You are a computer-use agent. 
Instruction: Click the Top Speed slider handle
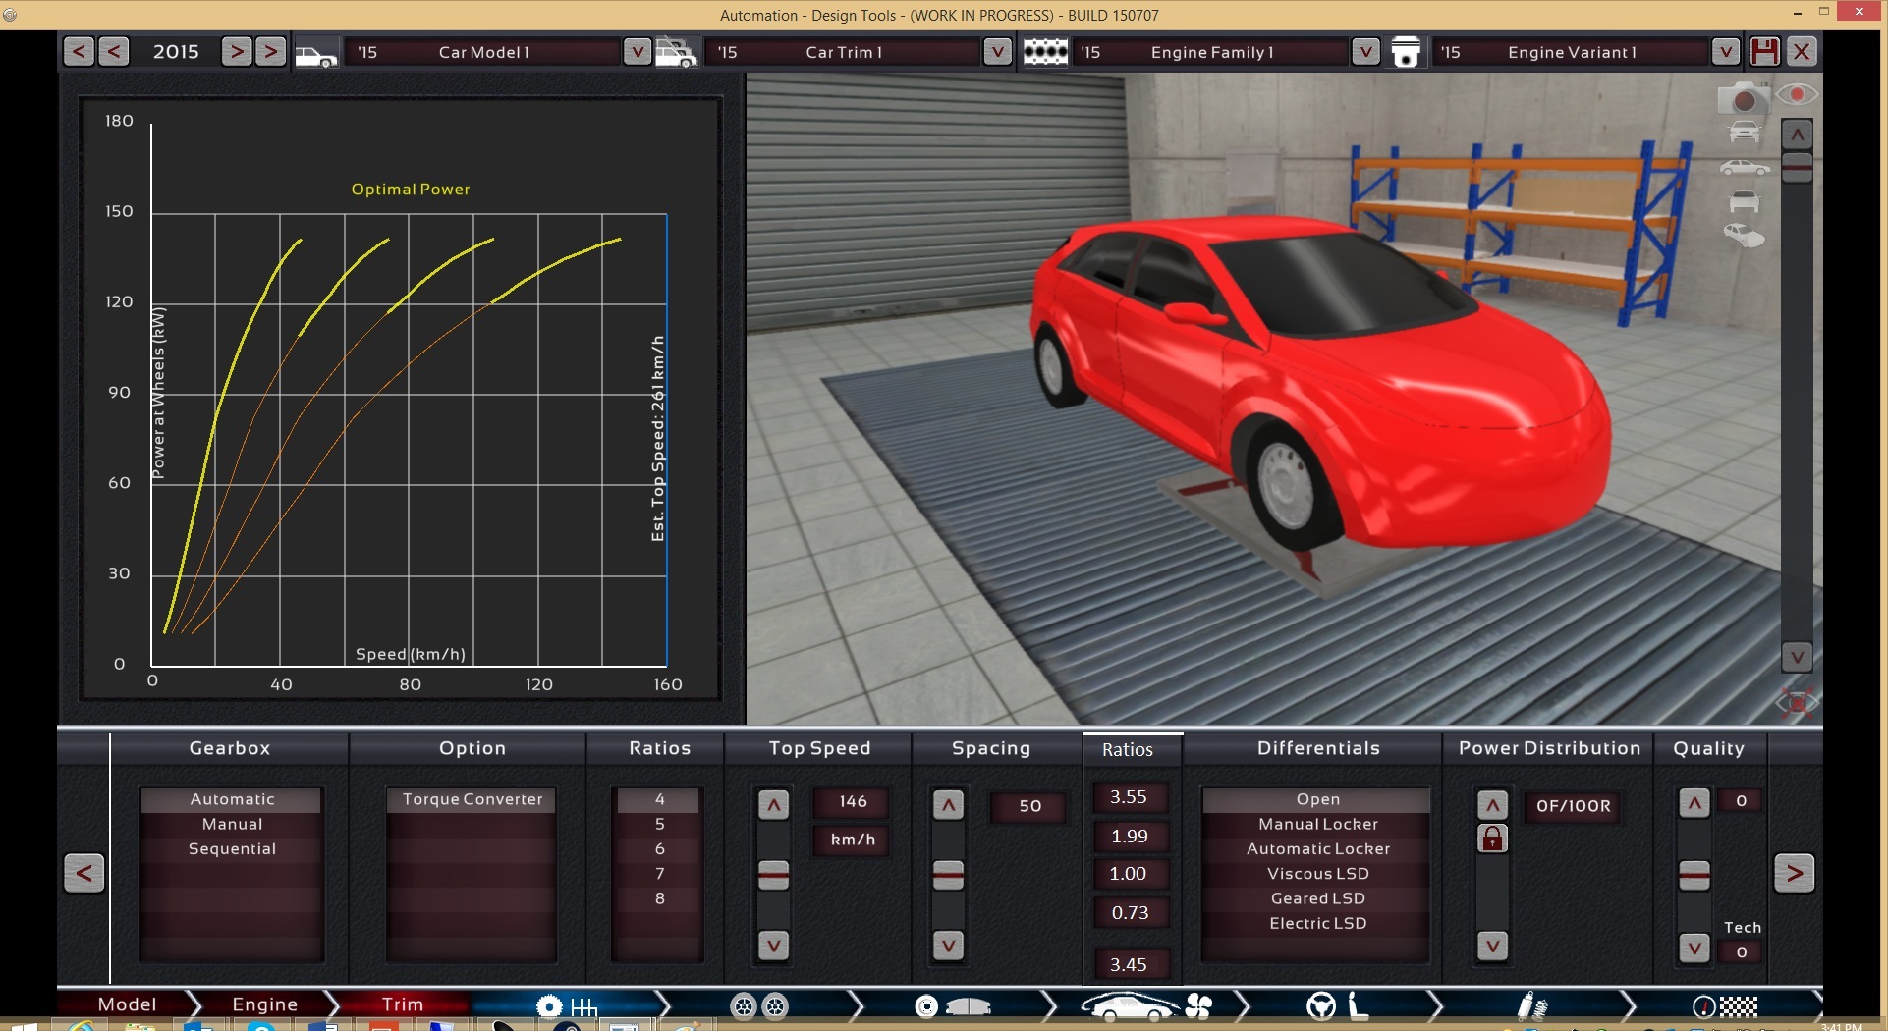(x=774, y=874)
